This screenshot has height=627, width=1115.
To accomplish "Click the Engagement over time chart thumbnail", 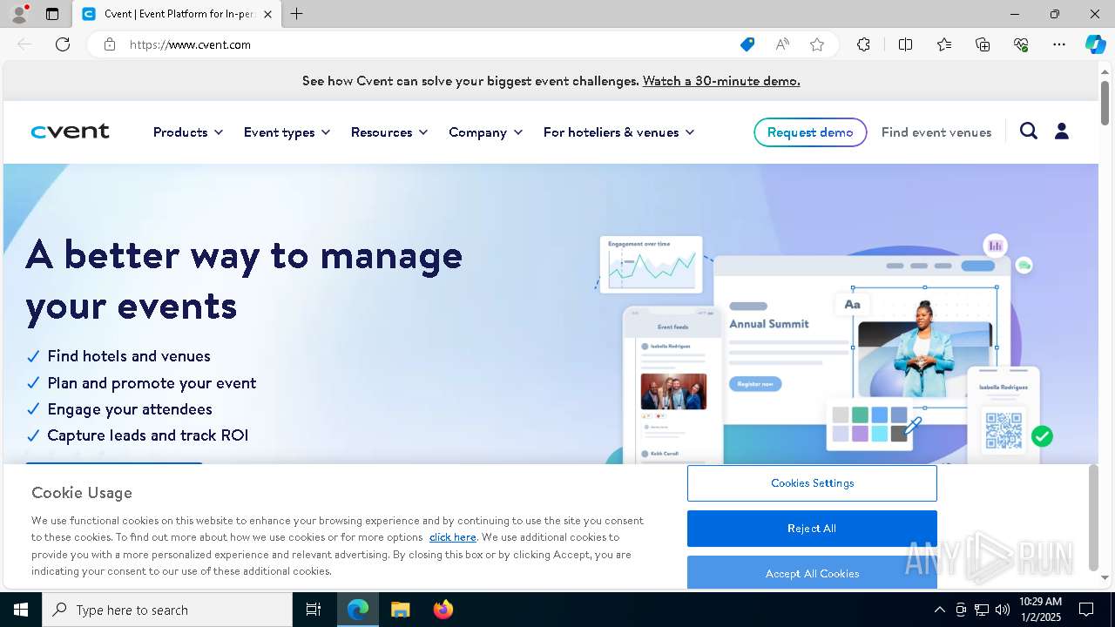I will 651,265.
